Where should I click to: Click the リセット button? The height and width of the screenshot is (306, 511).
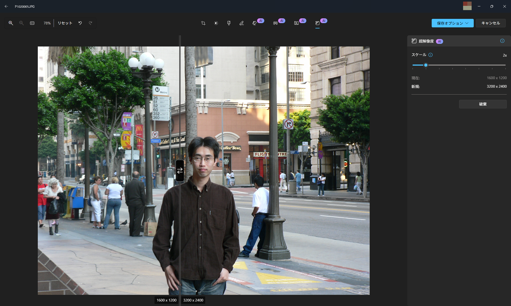click(x=65, y=23)
